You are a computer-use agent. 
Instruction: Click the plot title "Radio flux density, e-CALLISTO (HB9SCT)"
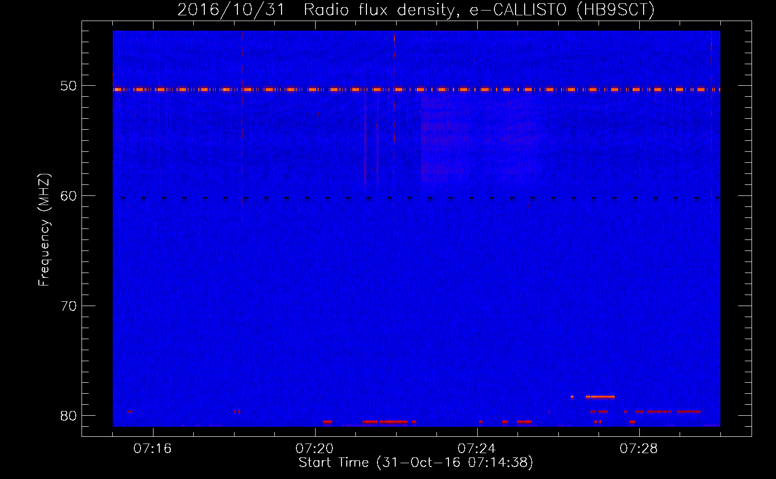coord(479,10)
